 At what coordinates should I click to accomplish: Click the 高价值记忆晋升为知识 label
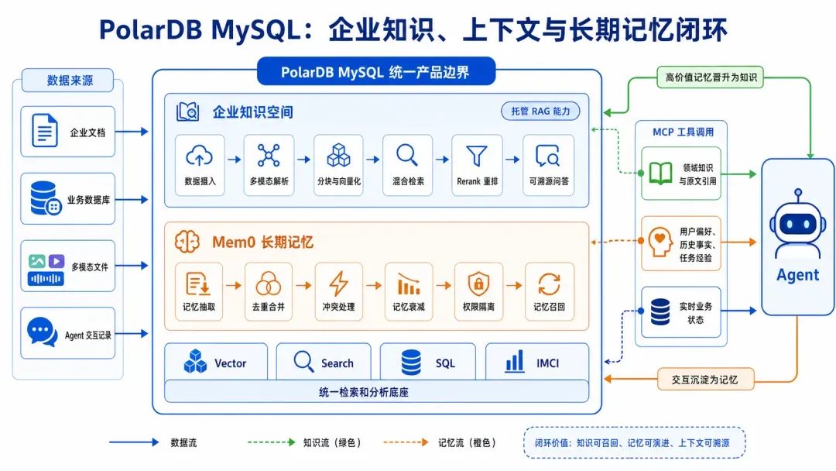710,77
